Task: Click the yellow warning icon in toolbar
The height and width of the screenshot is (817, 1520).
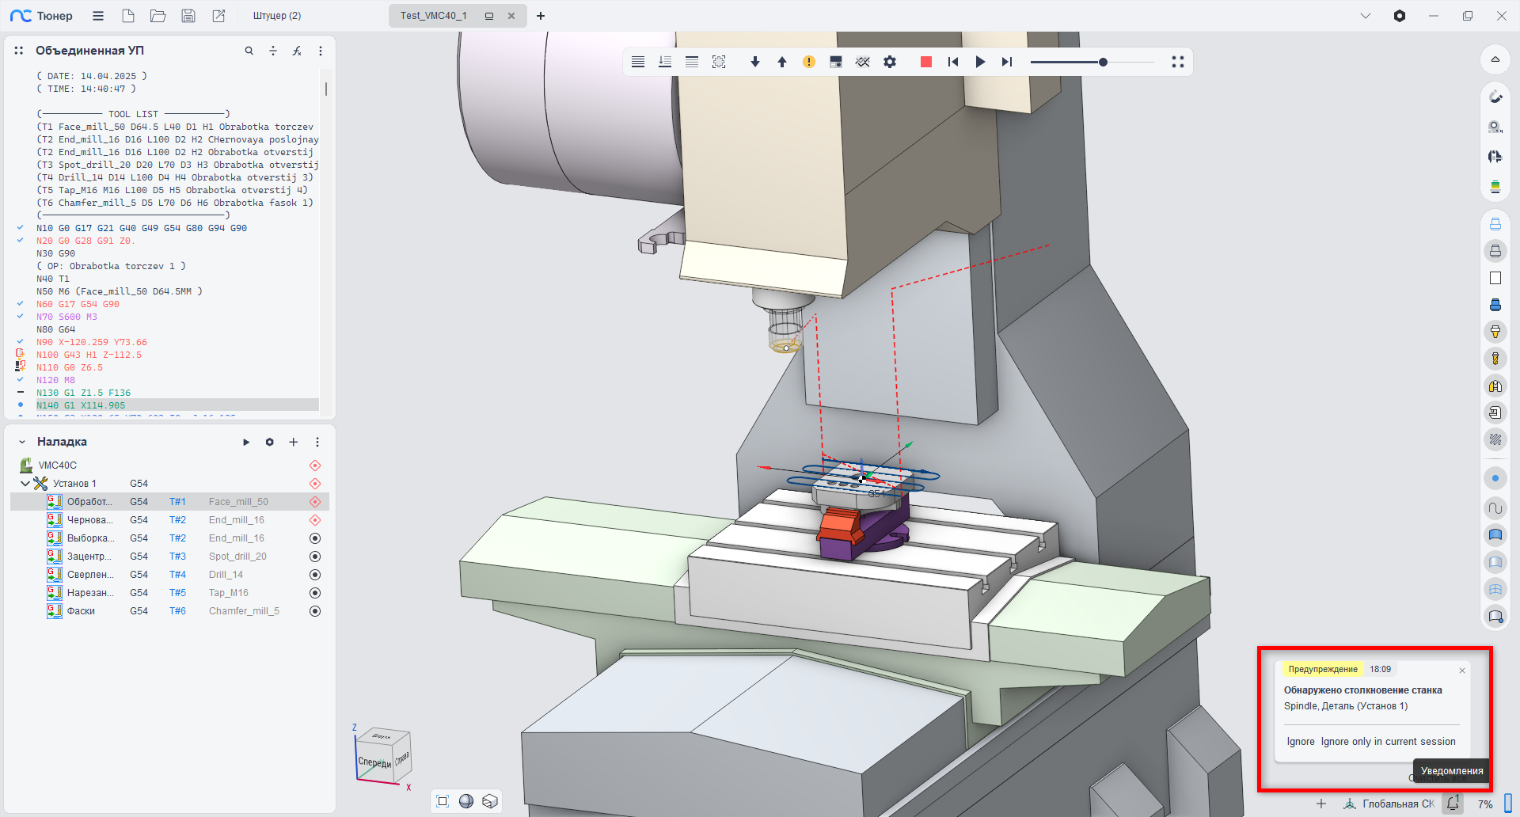Action: pos(808,62)
